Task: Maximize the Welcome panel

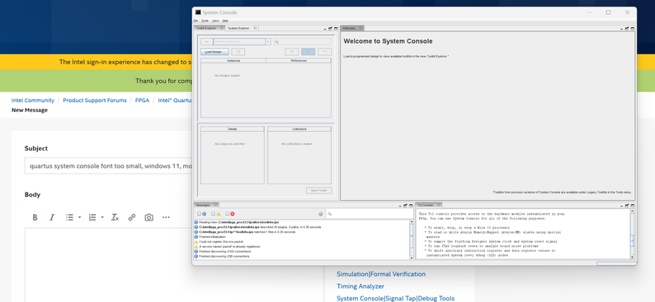Action: click(633, 29)
